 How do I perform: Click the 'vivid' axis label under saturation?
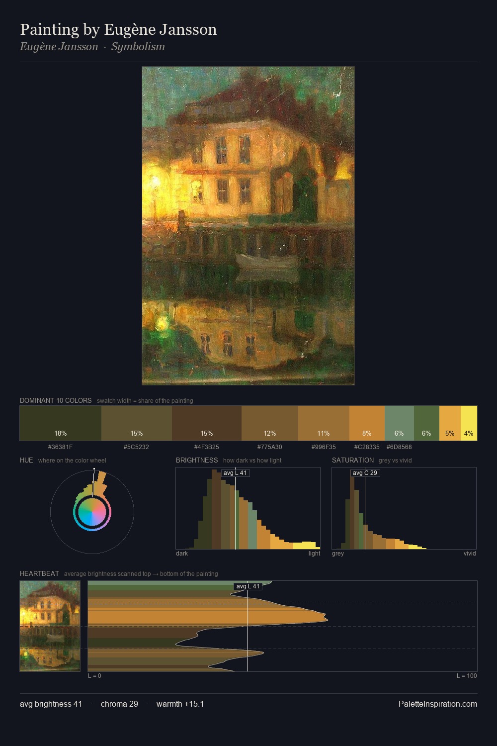[x=470, y=554]
